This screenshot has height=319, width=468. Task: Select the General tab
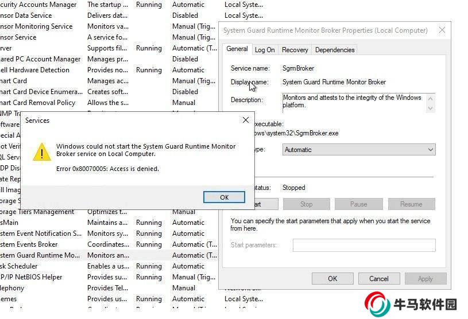(237, 49)
